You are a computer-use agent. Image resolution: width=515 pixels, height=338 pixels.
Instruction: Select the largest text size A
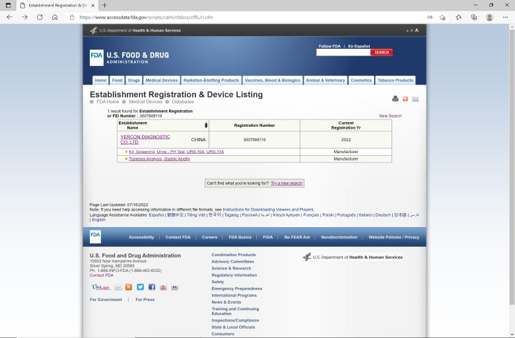[x=417, y=30]
